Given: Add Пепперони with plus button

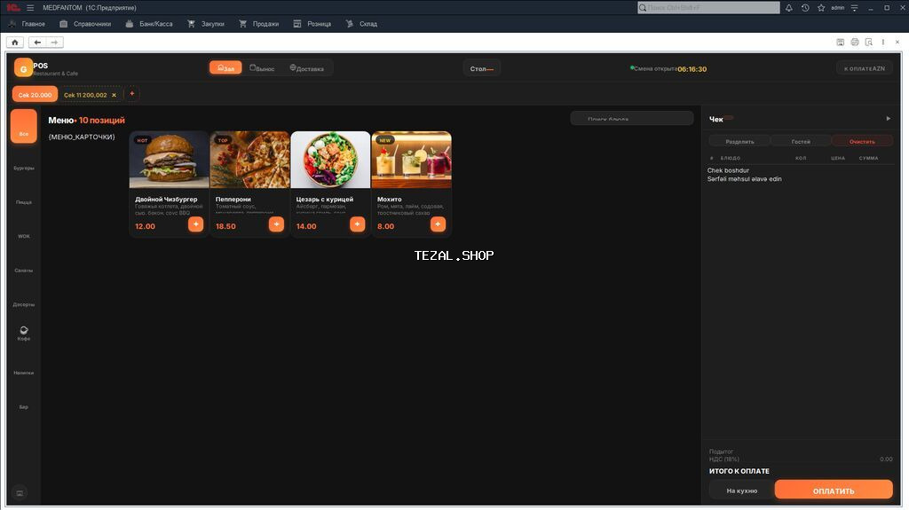Looking at the screenshot, I should [277, 224].
